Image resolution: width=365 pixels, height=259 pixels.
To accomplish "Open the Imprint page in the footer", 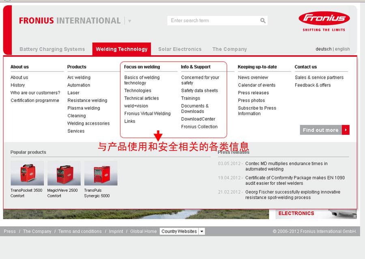I will point(116,231).
